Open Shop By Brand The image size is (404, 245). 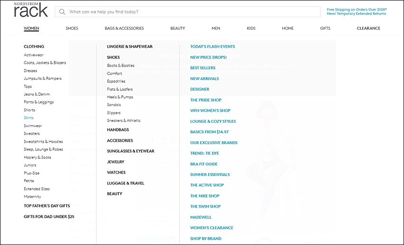pos(206,239)
